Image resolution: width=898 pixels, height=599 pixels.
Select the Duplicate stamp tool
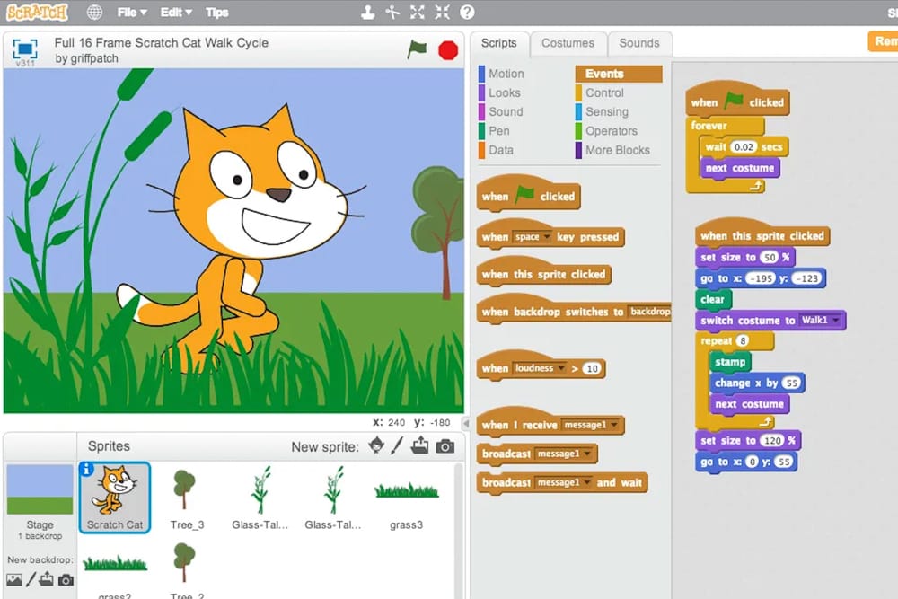[367, 13]
